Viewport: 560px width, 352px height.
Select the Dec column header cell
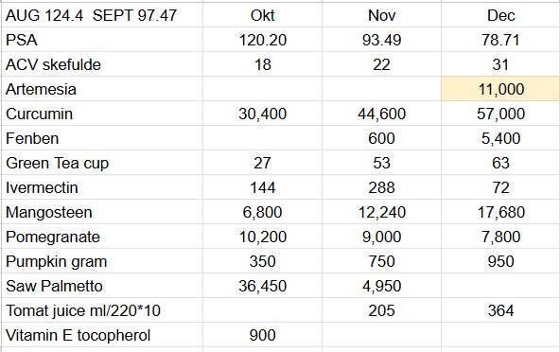click(x=500, y=15)
